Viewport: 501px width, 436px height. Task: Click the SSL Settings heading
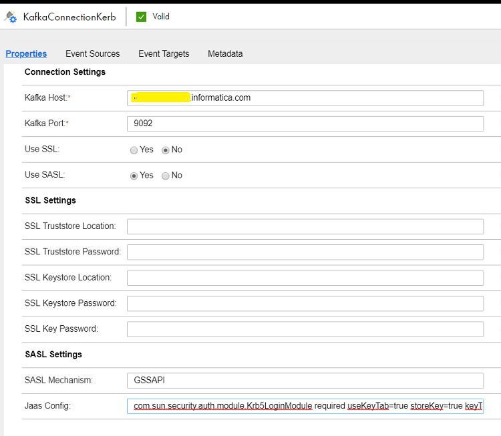point(51,200)
